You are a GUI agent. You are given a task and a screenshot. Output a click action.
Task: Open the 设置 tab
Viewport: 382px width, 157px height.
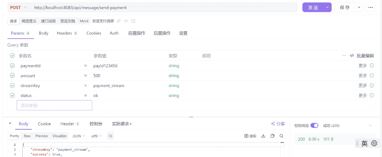click(183, 33)
